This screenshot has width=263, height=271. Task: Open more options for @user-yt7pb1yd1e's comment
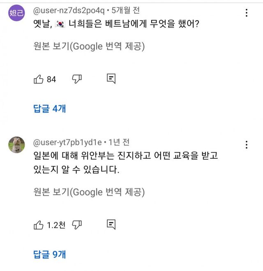tap(247, 145)
